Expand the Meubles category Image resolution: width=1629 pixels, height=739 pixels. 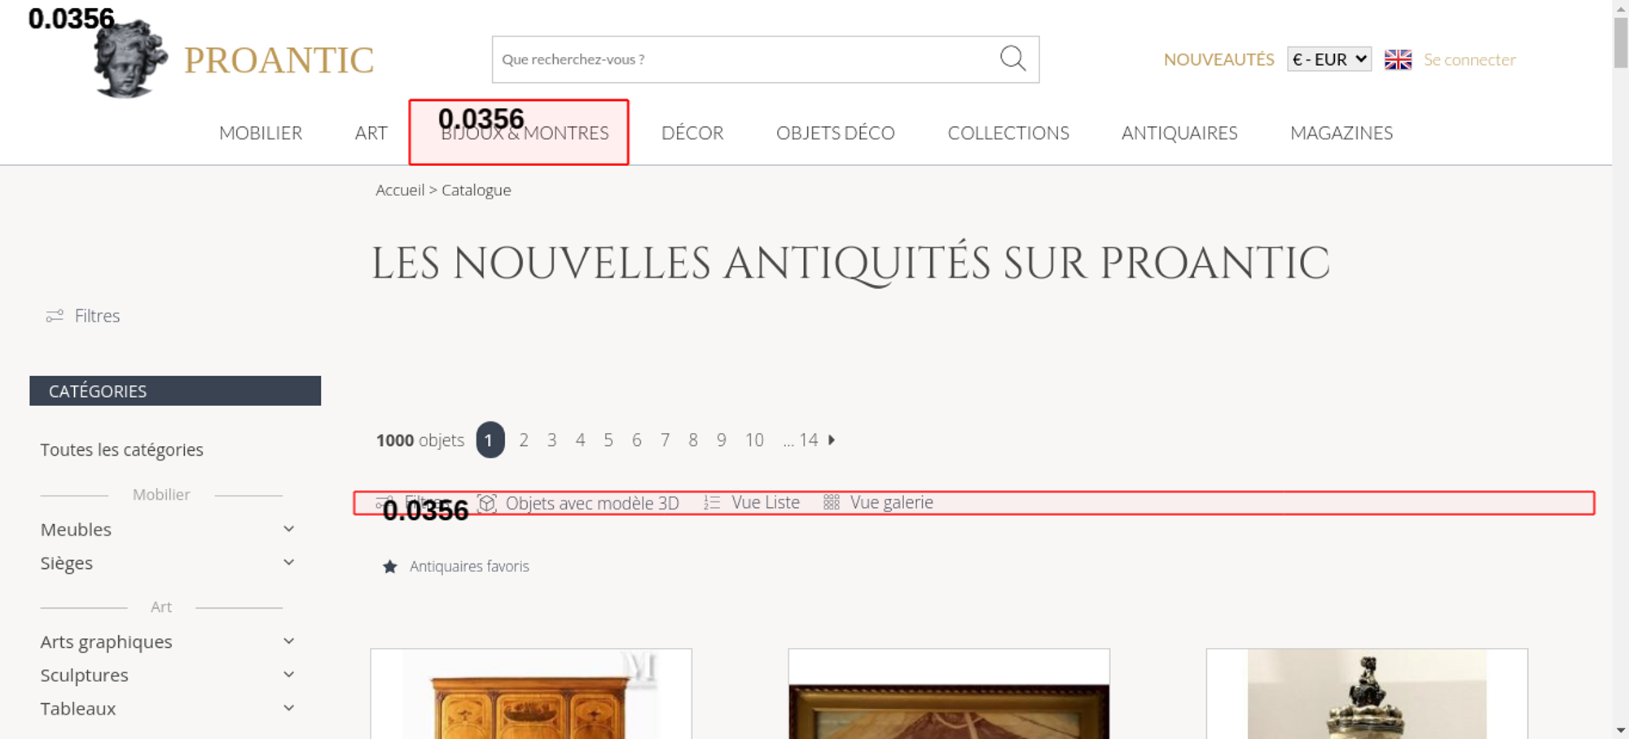tap(288, 529)
